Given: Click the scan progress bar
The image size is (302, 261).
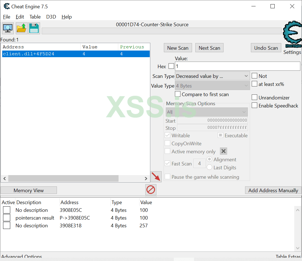Looking at the screenshot, I should (x=162, y=31).
